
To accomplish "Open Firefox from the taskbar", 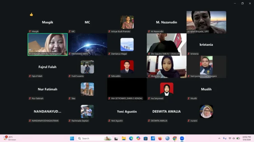I will tap(160, 138).
